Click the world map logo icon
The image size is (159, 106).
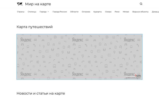pyautogui.click(x=20, y=4)
